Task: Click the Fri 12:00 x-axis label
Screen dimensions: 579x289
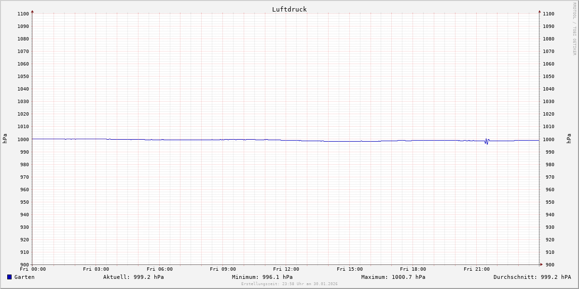Action: [x=286, y=269]
